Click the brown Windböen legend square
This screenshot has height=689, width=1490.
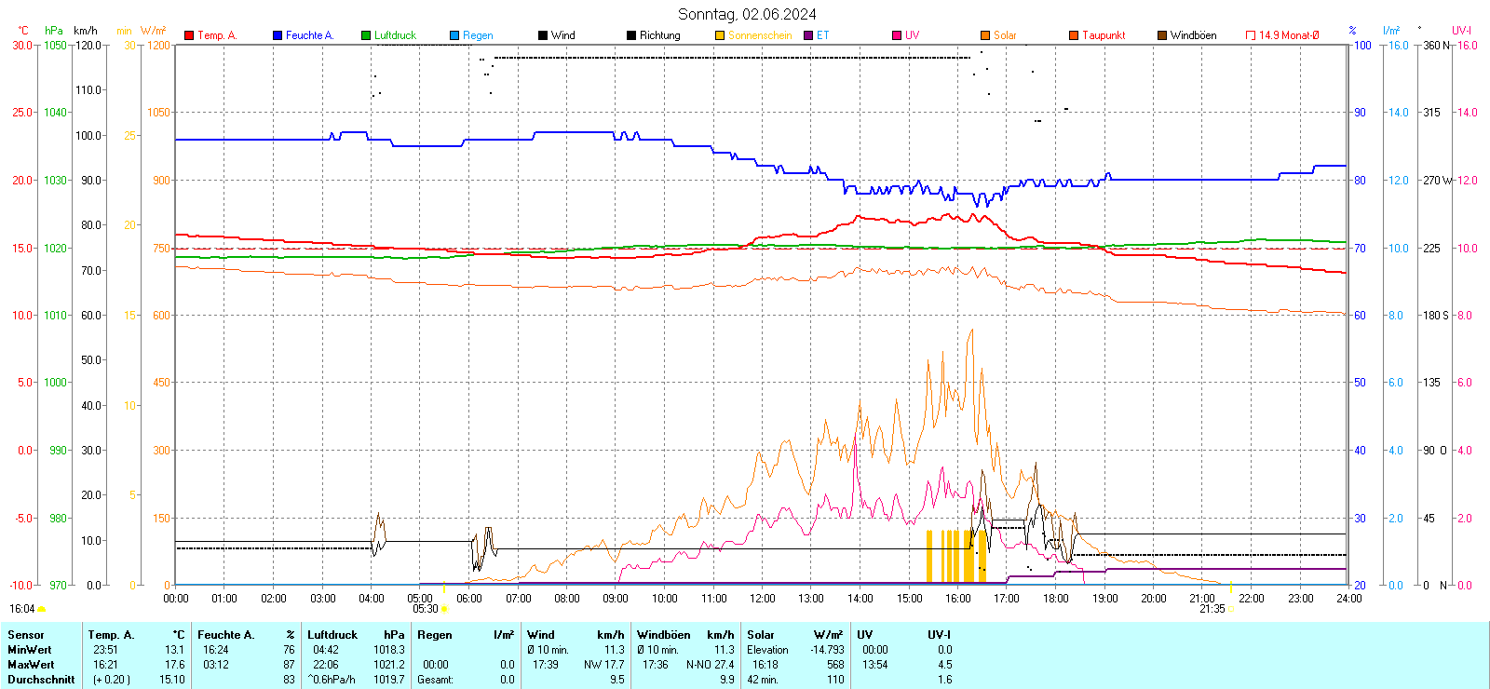(x=1162, y=35)
